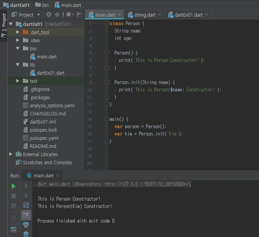The height and width of the screenshot is (237, 259).
Task: Select Scratches and Consoles node
Action: (44, 162)
